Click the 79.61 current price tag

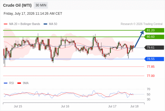click(154, 47)
